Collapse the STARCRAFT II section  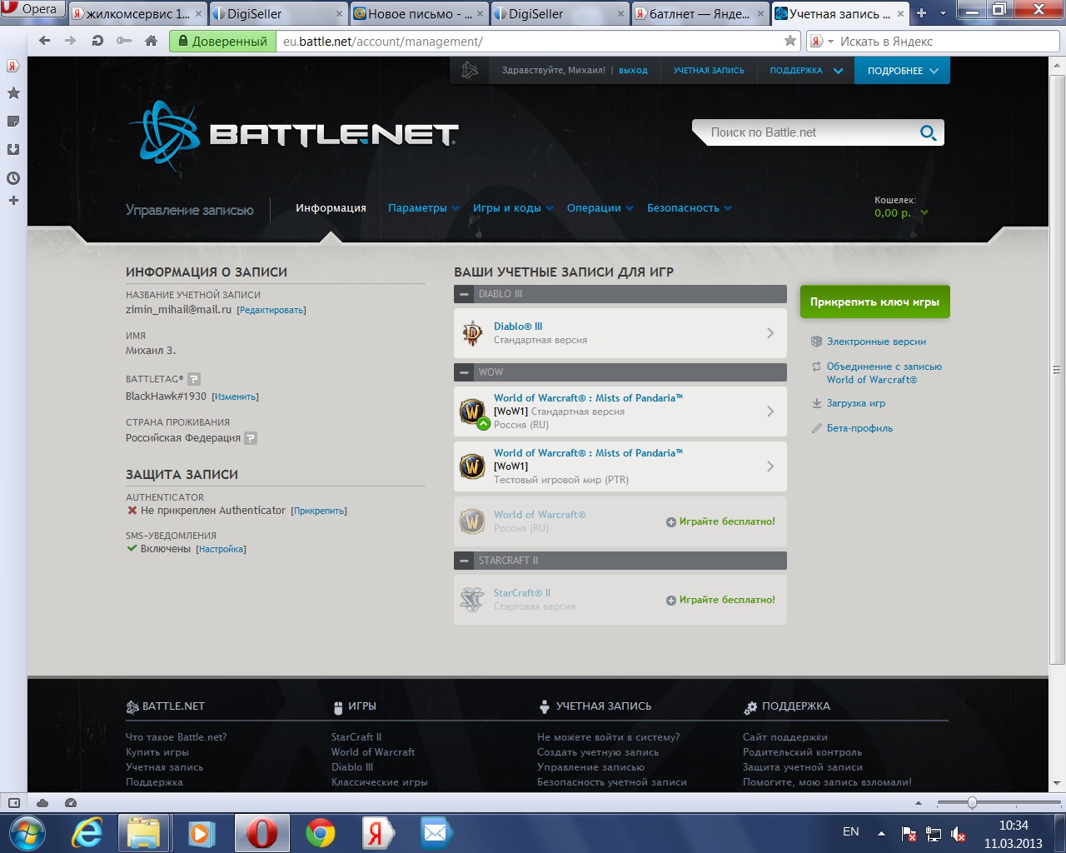465,561
